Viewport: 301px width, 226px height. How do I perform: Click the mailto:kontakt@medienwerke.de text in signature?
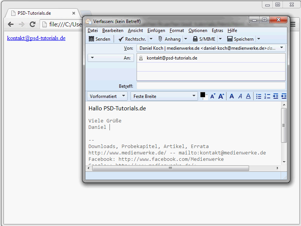pos(222,153)
